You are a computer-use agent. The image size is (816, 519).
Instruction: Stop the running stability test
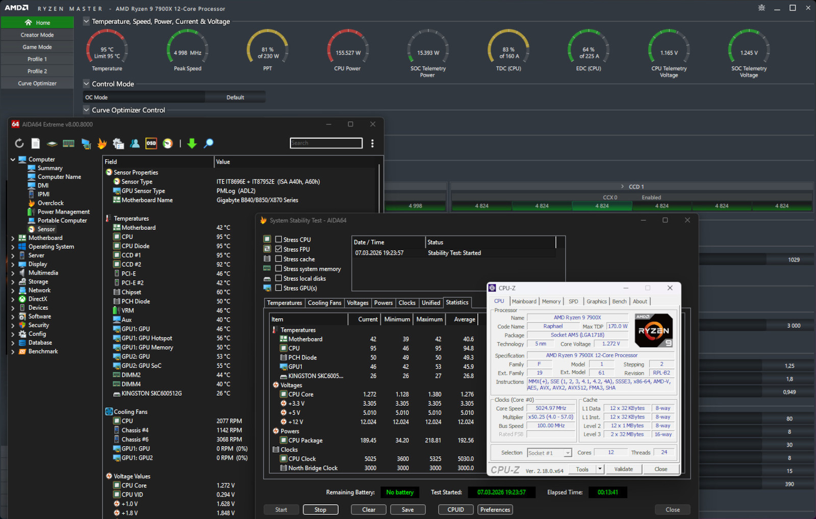[x=320, y=510]
